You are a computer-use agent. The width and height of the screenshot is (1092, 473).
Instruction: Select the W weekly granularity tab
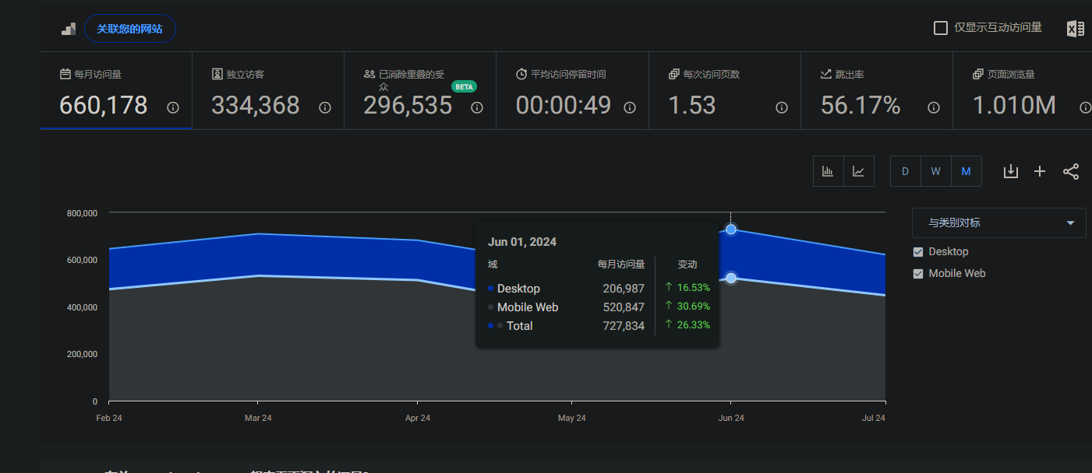(x=935, y=171)
